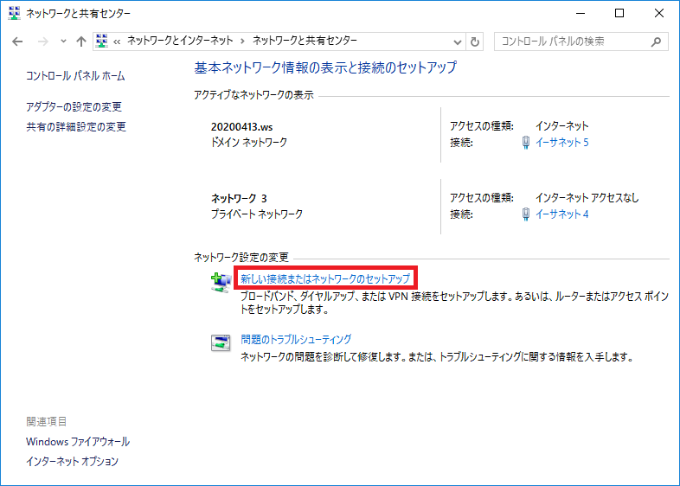Open Windows ファイアウォール link
The height and width of the screenshot is (486, 680).
[x=78, y=442]
